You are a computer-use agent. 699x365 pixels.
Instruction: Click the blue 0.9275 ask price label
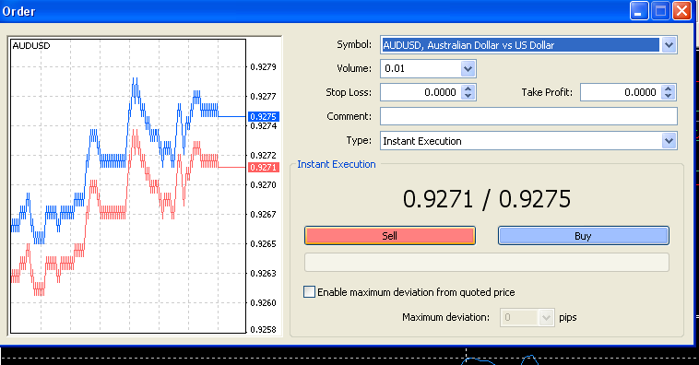coord(263,117)
